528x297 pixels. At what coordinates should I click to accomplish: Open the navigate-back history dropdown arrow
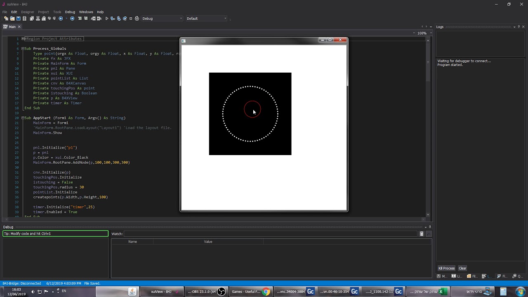pyautogui.click(x=66, y=19)
